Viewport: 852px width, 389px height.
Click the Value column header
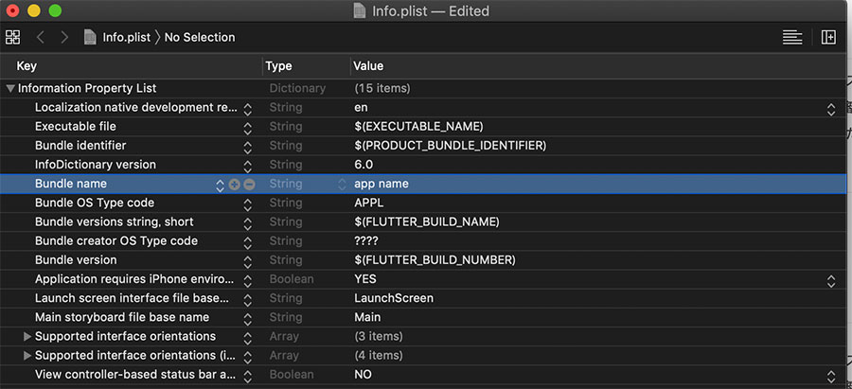click(x=368, y=66)
